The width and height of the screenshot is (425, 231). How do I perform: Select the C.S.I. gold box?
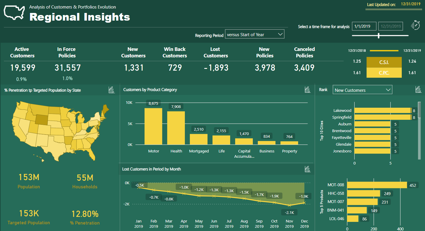[x=384, y=62]
